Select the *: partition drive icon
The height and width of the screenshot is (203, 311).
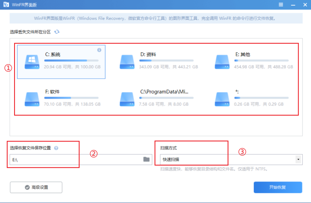(x=222, y=99)
